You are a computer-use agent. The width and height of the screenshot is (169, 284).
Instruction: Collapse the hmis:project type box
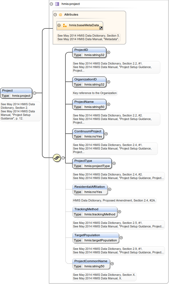(51, 4)
